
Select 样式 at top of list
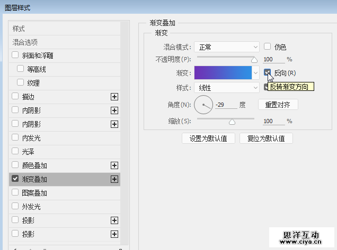point(19,29)
